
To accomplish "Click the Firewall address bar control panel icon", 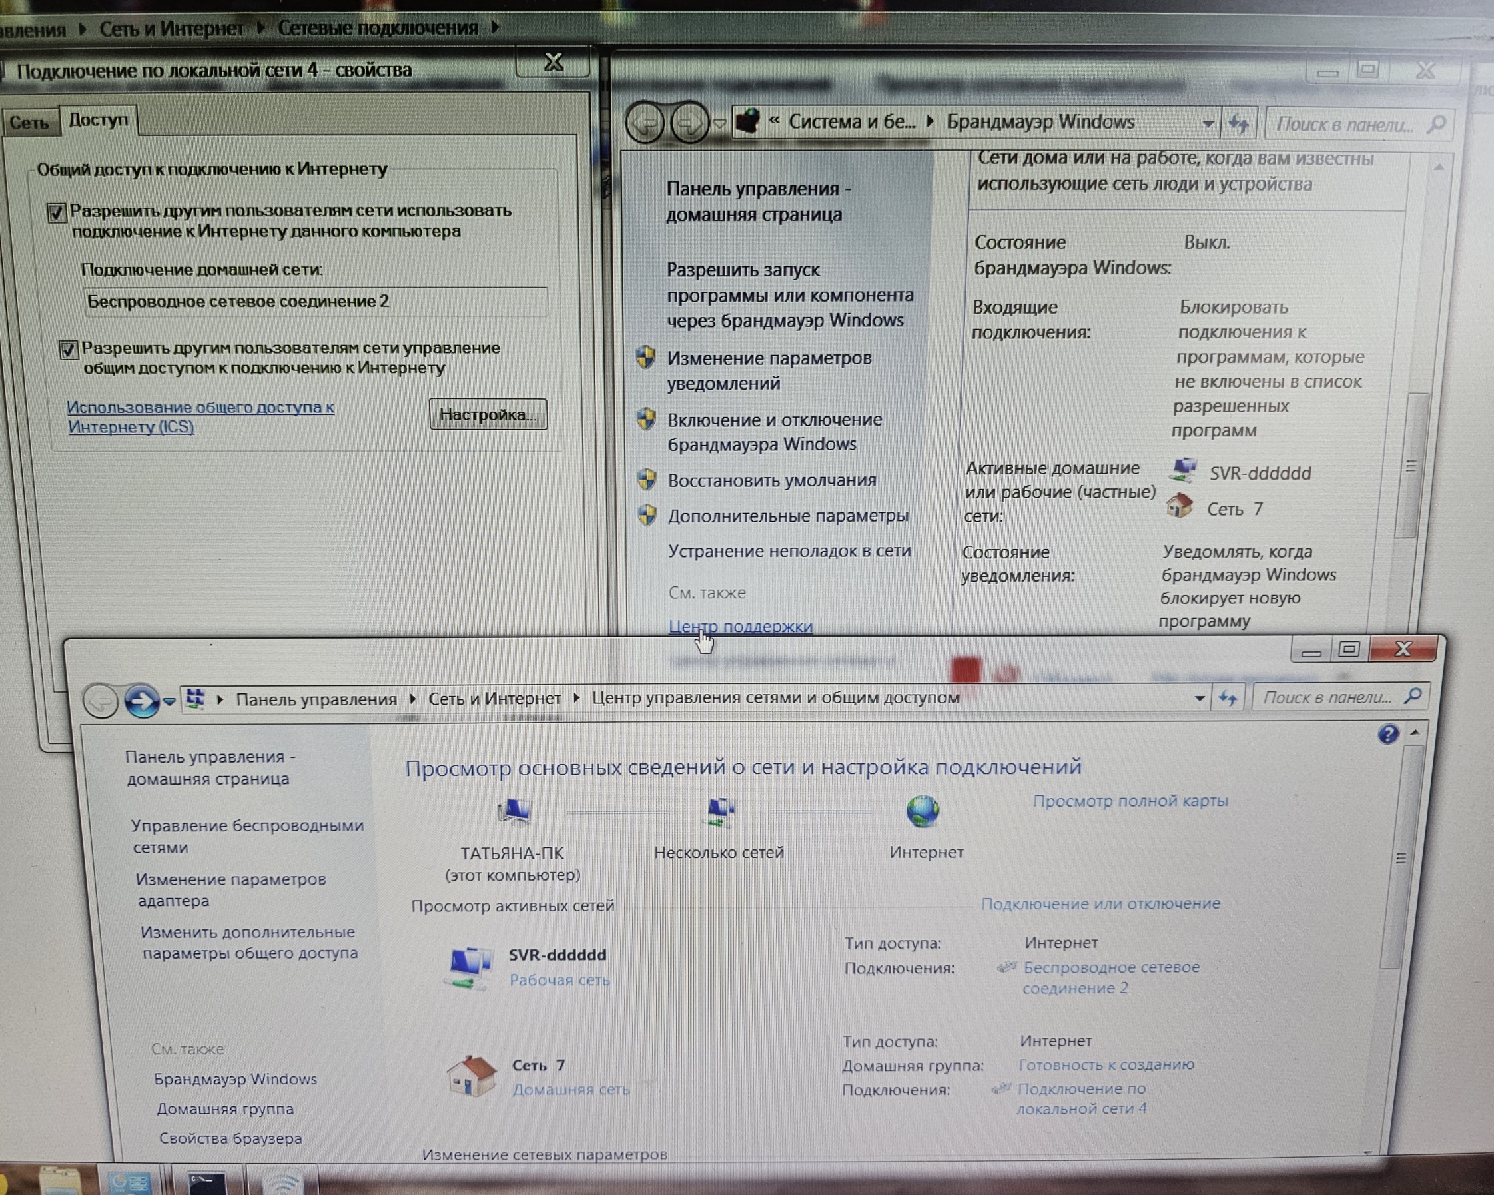I will (747, 121).
